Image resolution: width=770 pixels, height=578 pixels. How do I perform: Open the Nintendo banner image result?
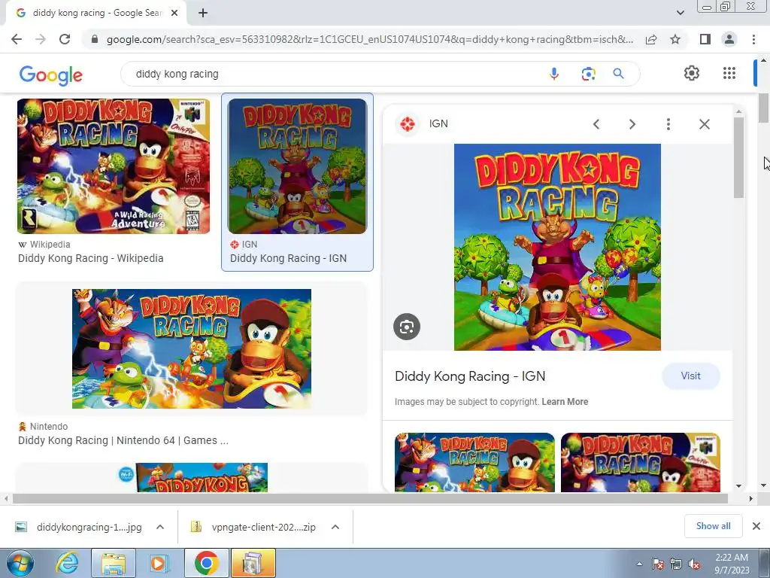pyautogui.click(x=192, y=348)
